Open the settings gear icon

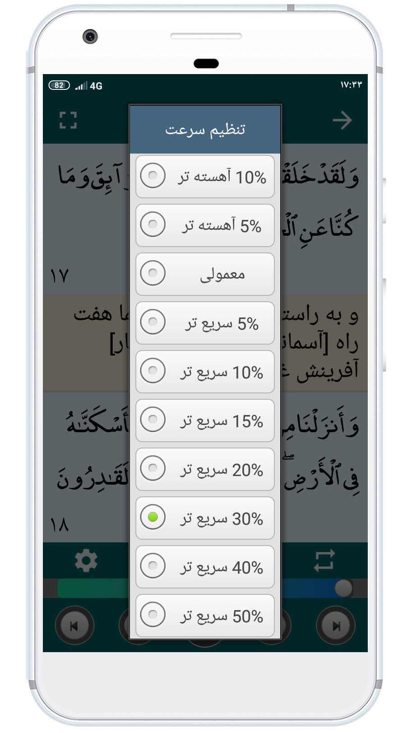click(x=86, y=561)
